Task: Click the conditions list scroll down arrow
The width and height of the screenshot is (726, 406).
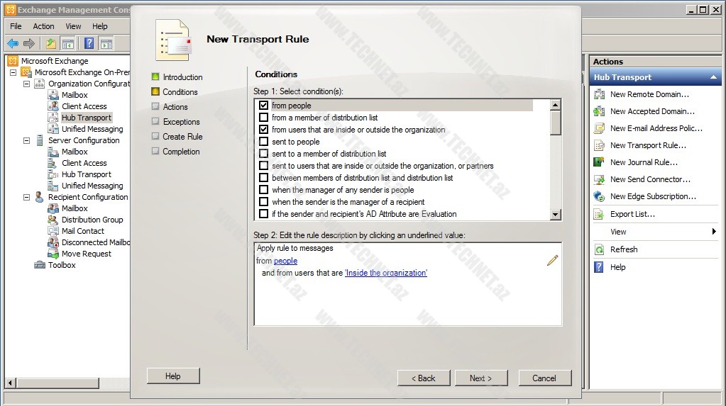Action: tap(556, 214)
